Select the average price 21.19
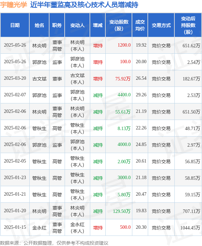Viewport: 202px width, 246px height. coord(141,112)
